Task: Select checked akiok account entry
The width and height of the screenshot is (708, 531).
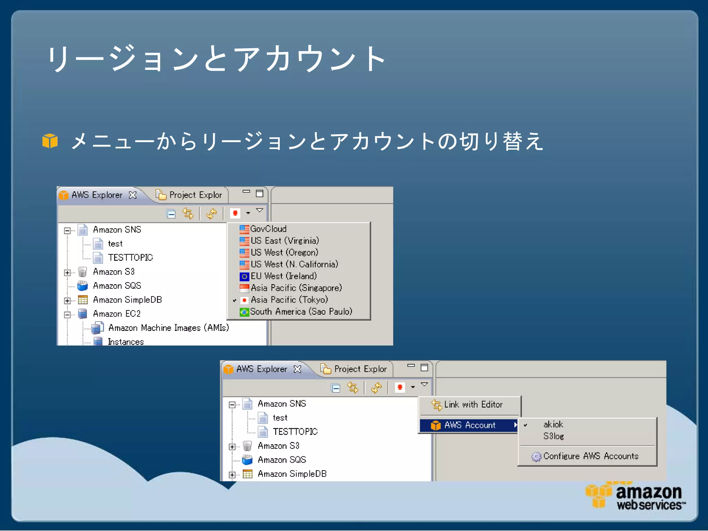Action: tap(553, 425)
